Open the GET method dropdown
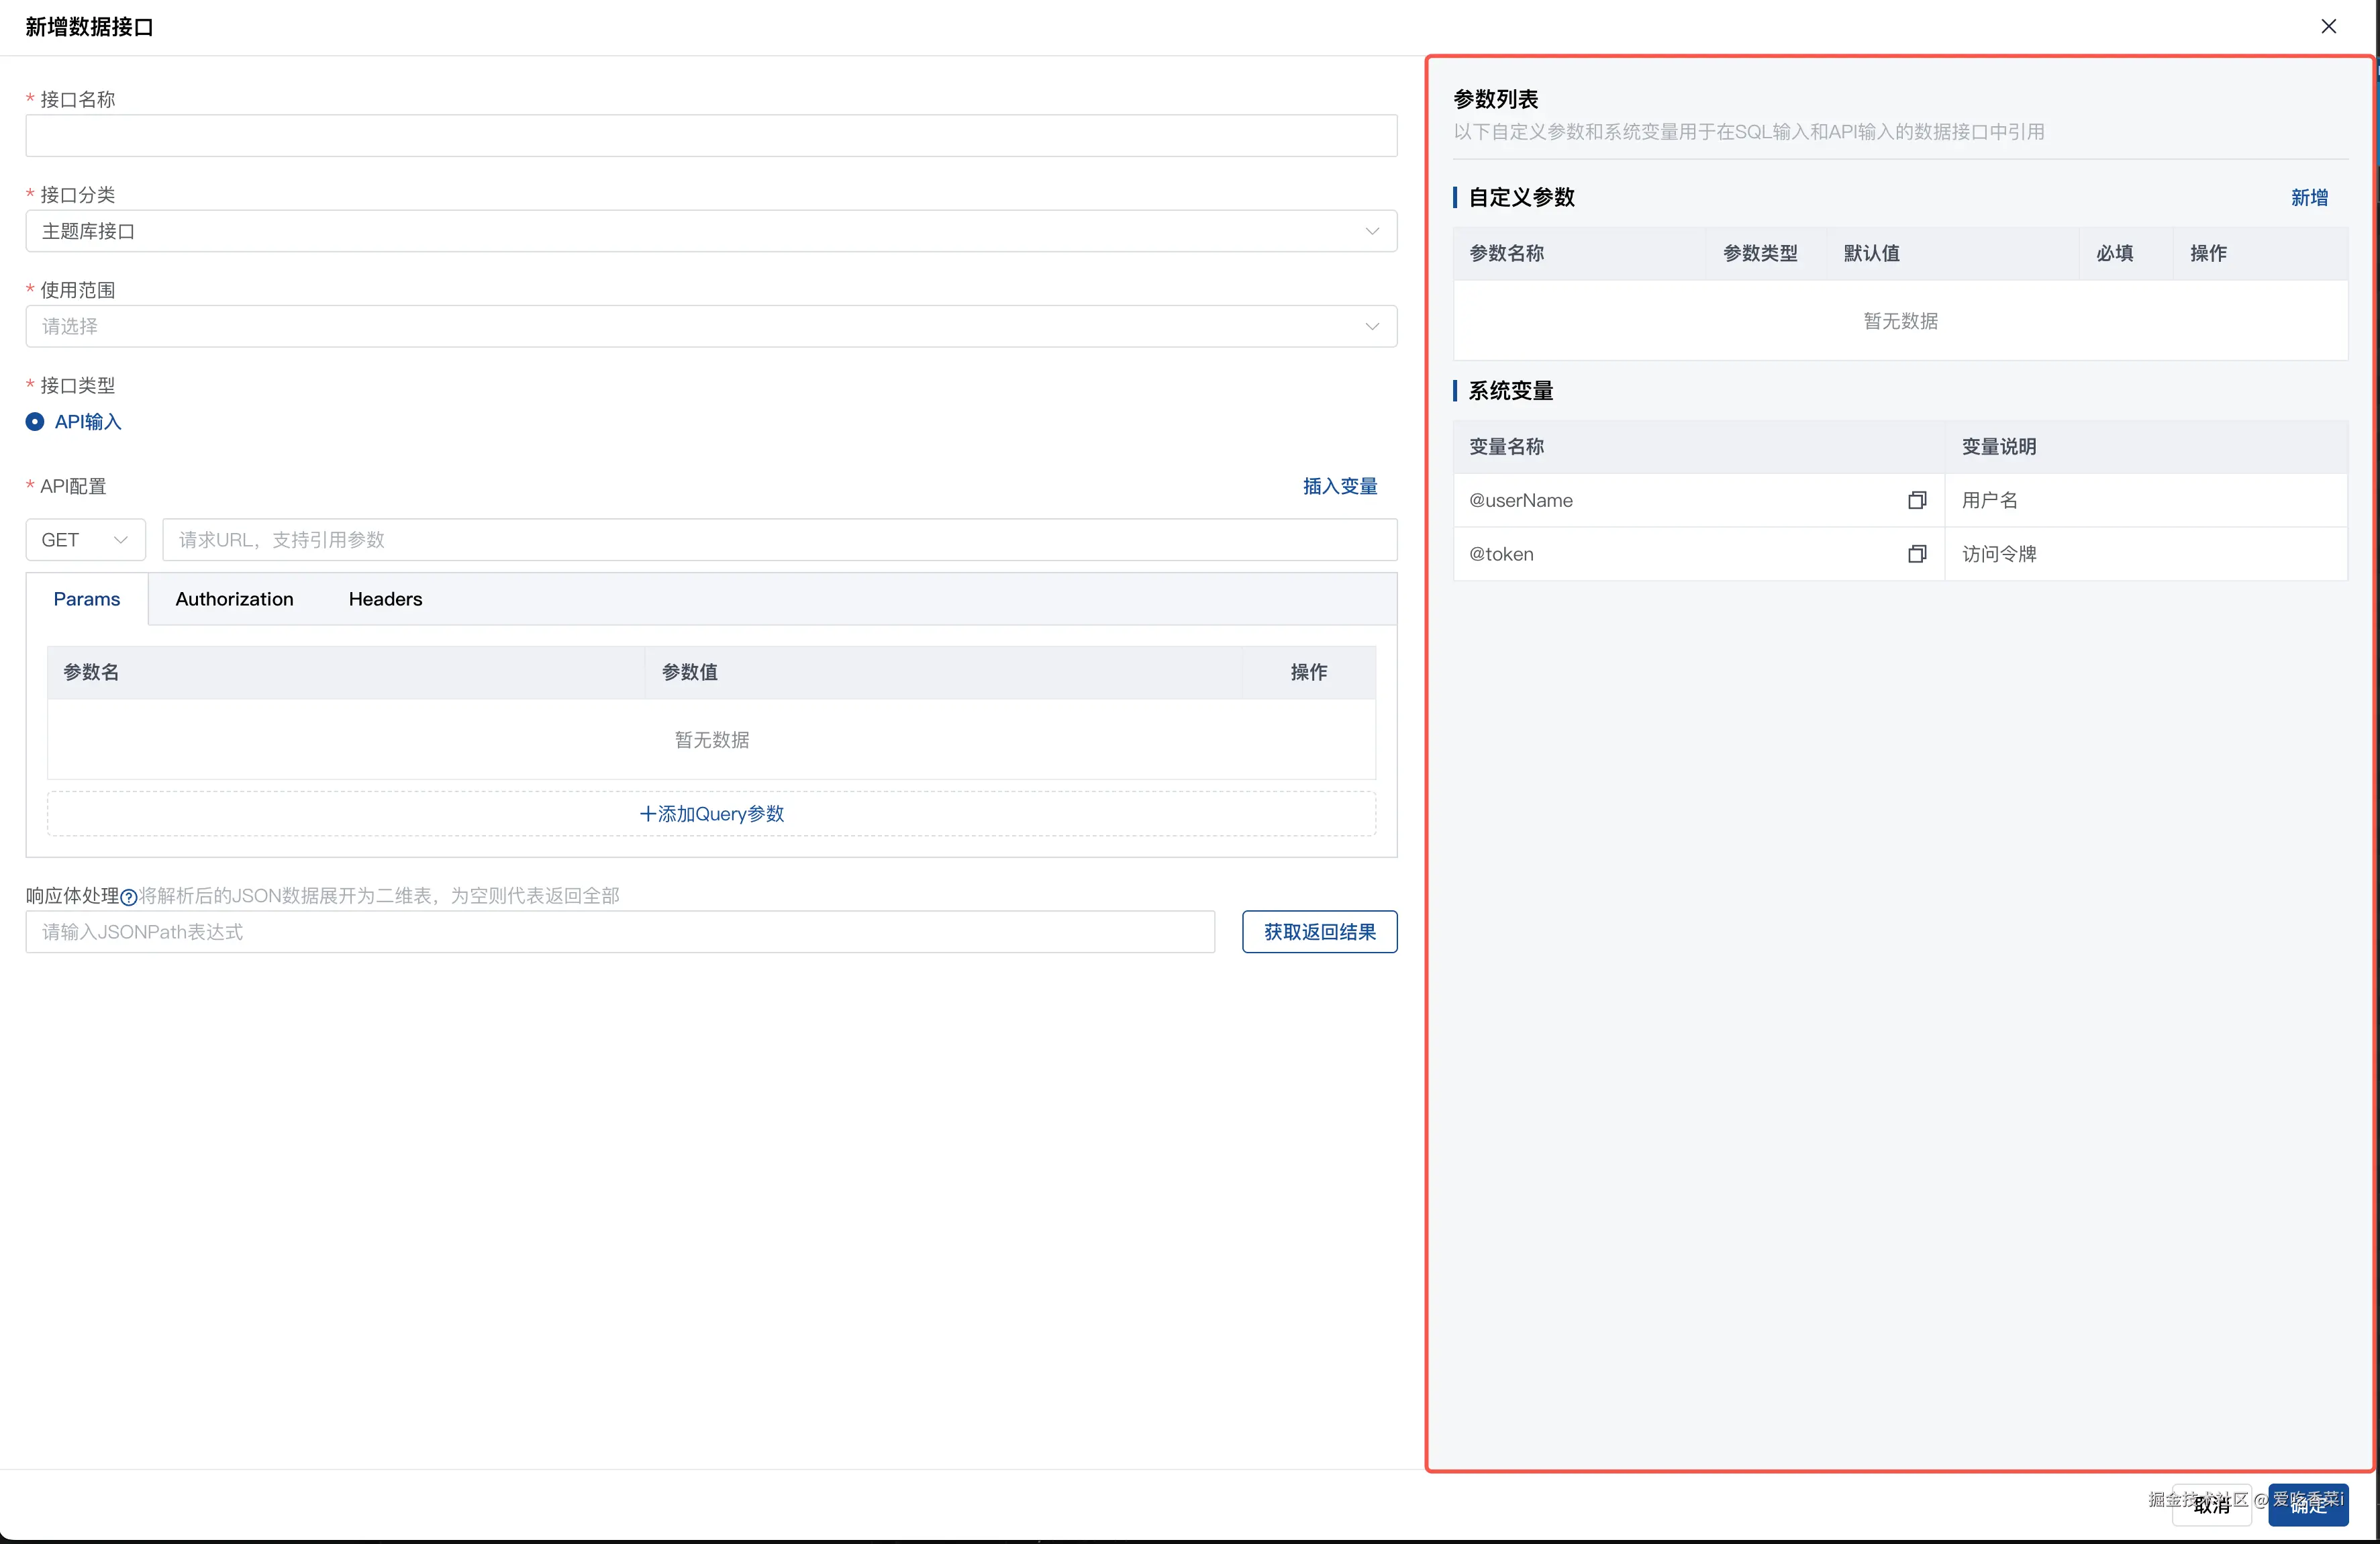2380x1544 pixels. coord(85,540)
